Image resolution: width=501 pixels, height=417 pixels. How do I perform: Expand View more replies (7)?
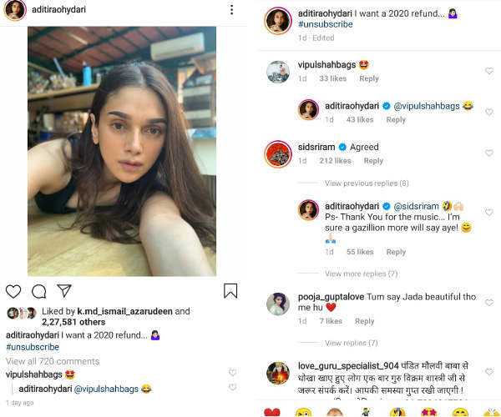coord(361,274)
